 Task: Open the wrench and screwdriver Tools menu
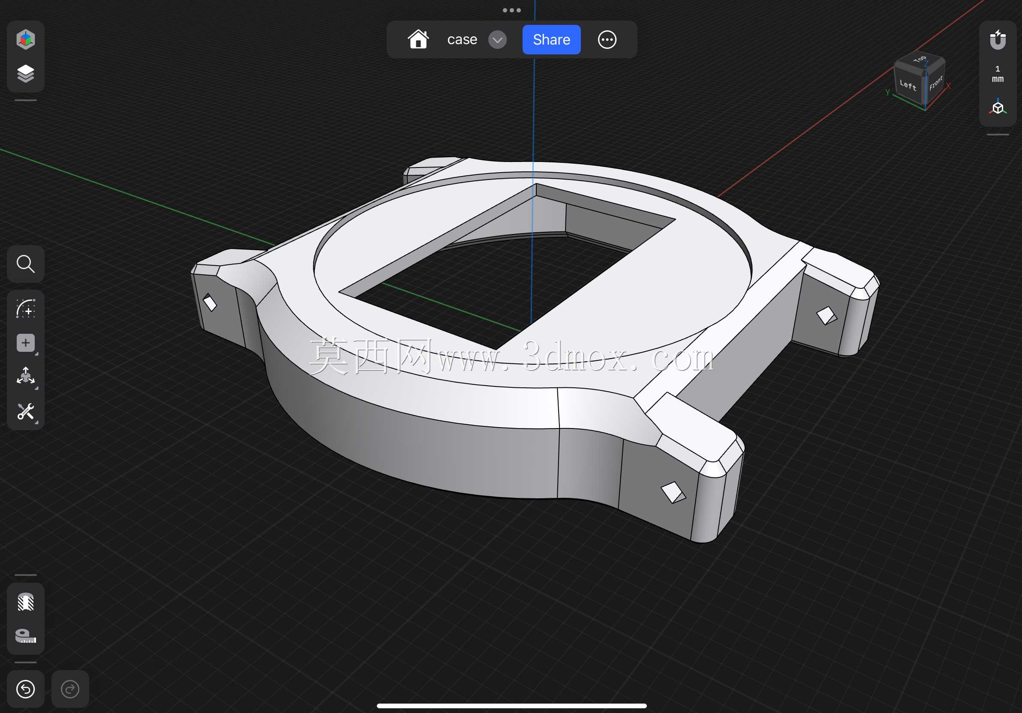pyautogui.click(x=25, y=411)
